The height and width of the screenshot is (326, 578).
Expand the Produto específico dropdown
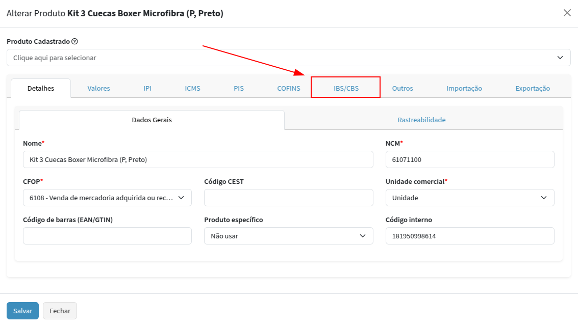[288, 236]
